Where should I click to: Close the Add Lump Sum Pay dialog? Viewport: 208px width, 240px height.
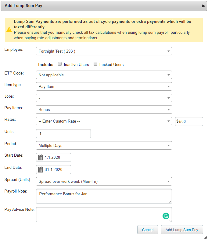coord(203,6)
